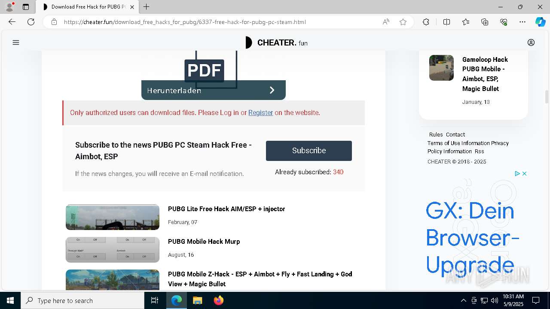Open the hamburger site menu
Screen dimensions: 550x309
[16, 42]
